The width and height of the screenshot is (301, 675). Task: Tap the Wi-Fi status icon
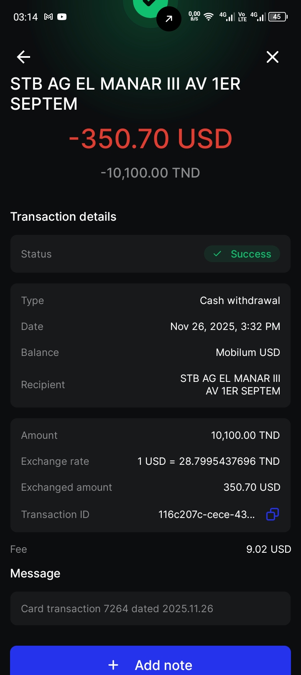pos(208,17)
